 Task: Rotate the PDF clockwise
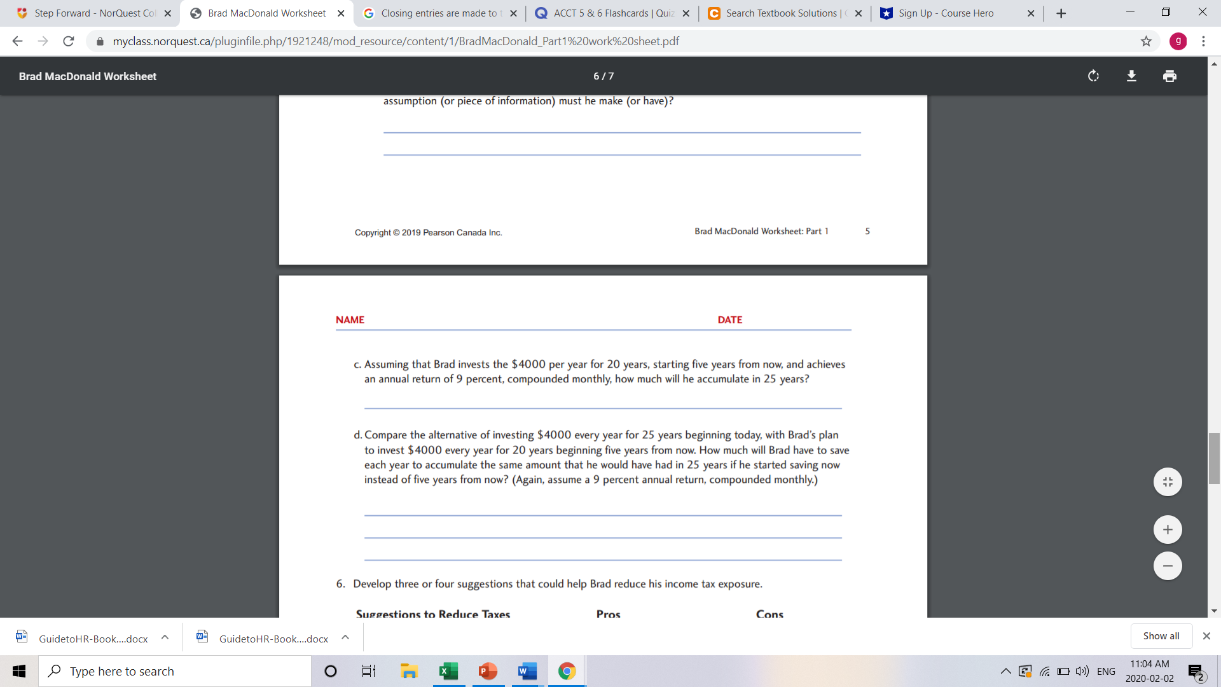(x=1093, y=76)
